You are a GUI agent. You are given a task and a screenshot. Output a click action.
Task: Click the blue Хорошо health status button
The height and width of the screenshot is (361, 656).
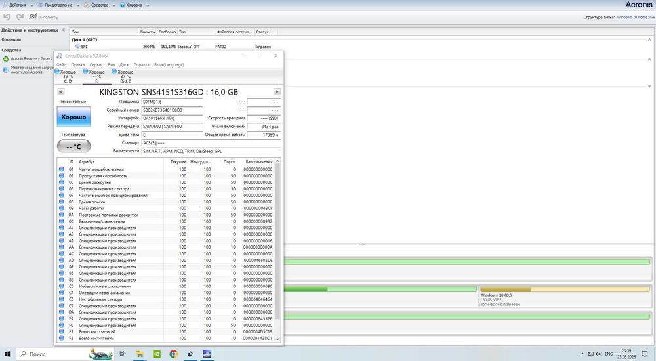tap(73, 117)
